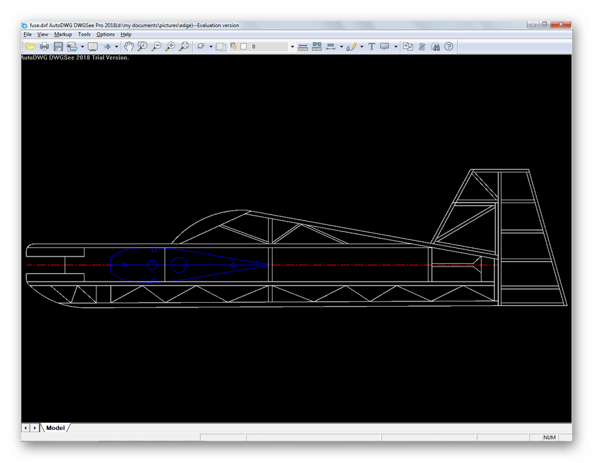Select the Pan hand tool
594x463 pixels.
pyautogui.click(x=129, y=47)
